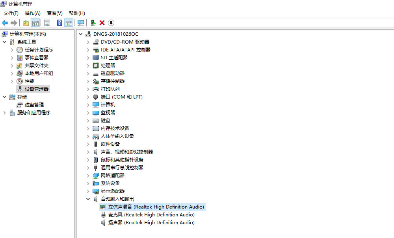Expand the 端口 (COM 和 LPT) category
394x238 pixels.
[88, 97]
